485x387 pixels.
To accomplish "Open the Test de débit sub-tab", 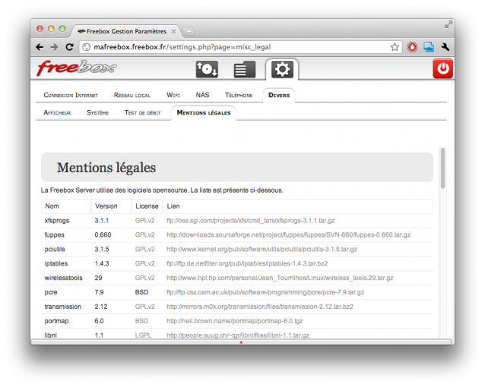I will point(143,113).
